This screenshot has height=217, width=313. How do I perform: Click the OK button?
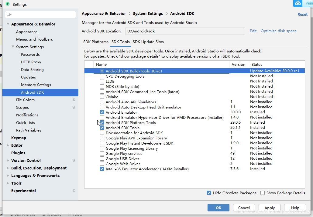(218, 208)
